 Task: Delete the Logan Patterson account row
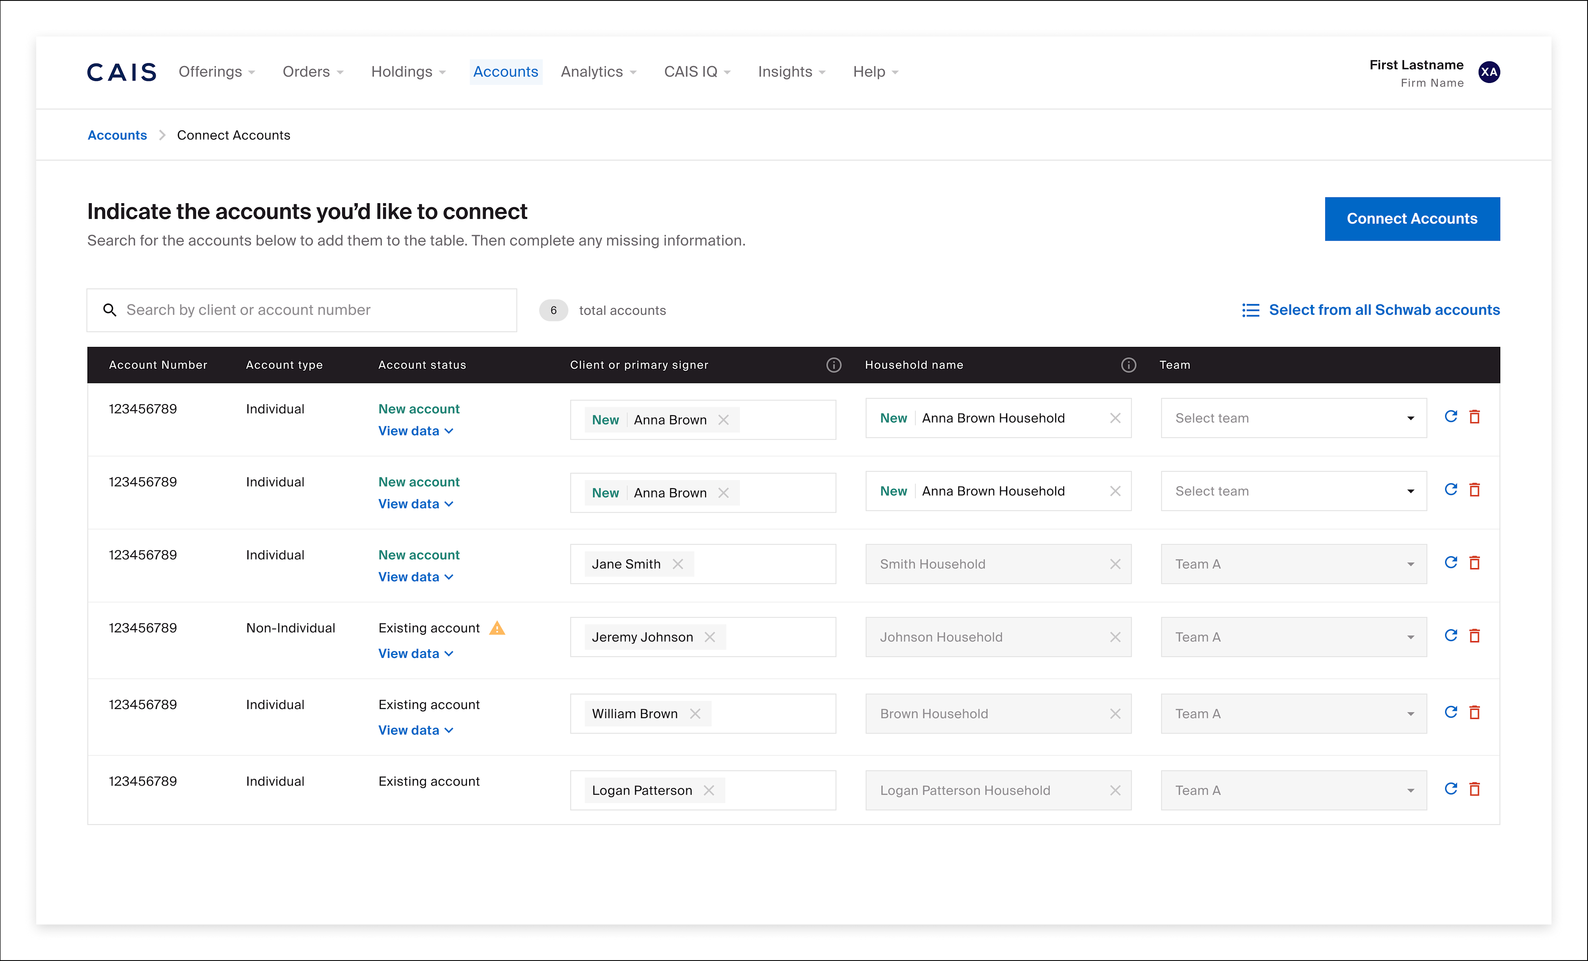point(1474,789)
